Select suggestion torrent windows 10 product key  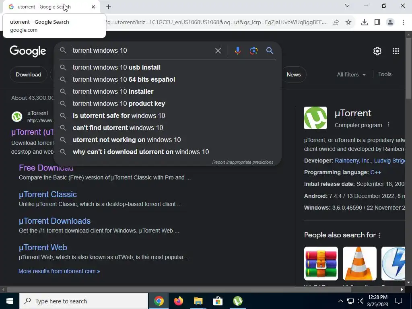point(167,103)
